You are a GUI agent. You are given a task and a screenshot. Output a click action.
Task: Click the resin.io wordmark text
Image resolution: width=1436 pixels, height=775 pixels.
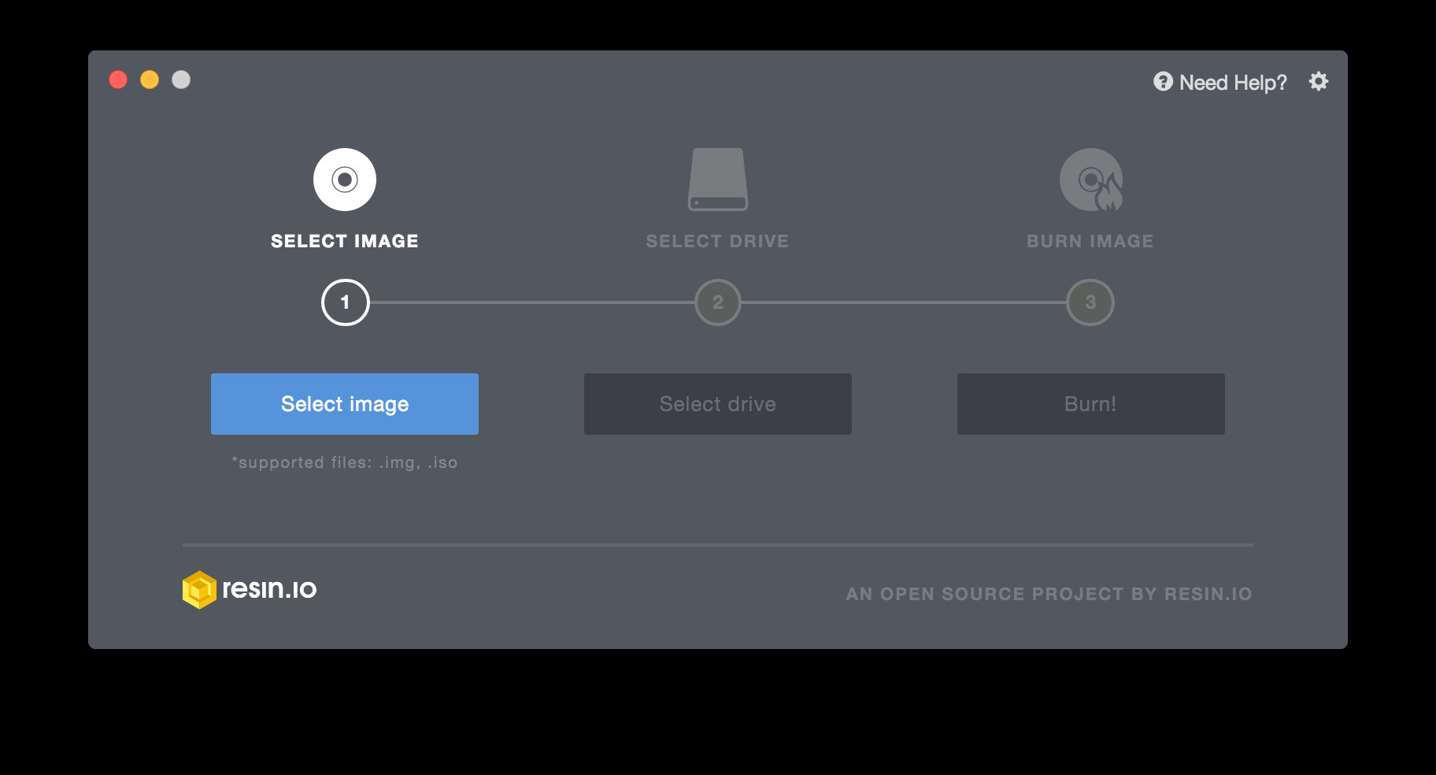[269, 588]
